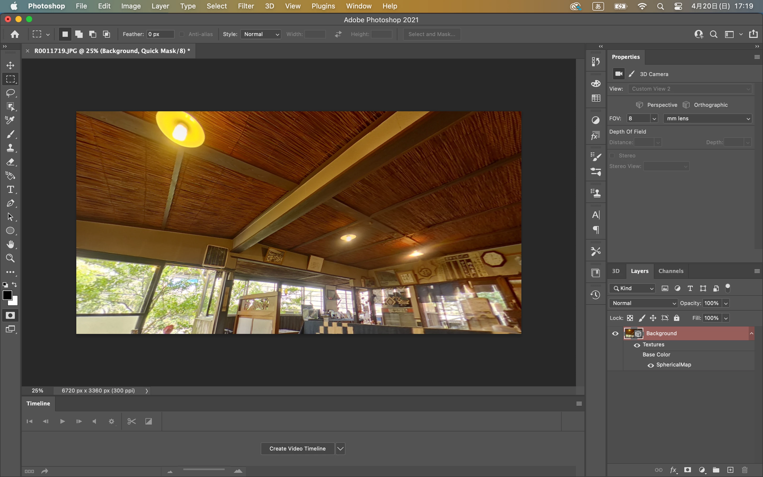Select the Lasso tool
Viewport: 763px width, 477px height.
pyautogui.click(x=10, y=93)
